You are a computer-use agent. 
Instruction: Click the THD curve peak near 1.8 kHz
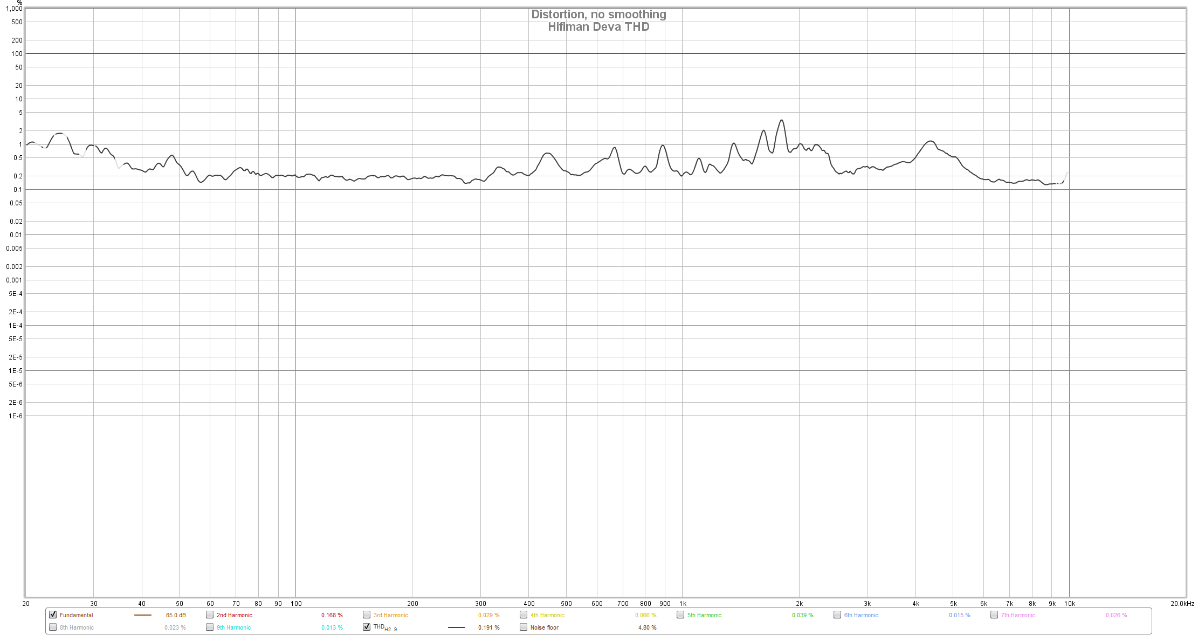[781, 121]
